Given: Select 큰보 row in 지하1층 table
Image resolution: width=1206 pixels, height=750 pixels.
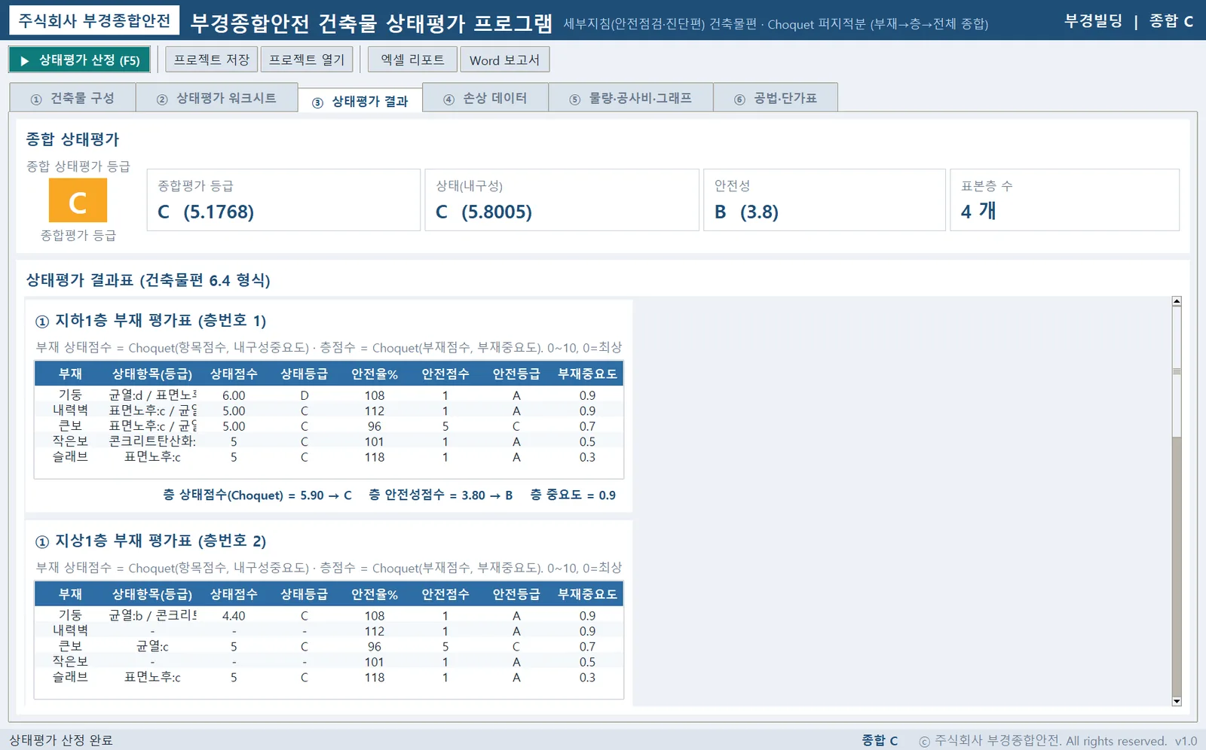Looking at the screenshot, I should pos(329,426).
